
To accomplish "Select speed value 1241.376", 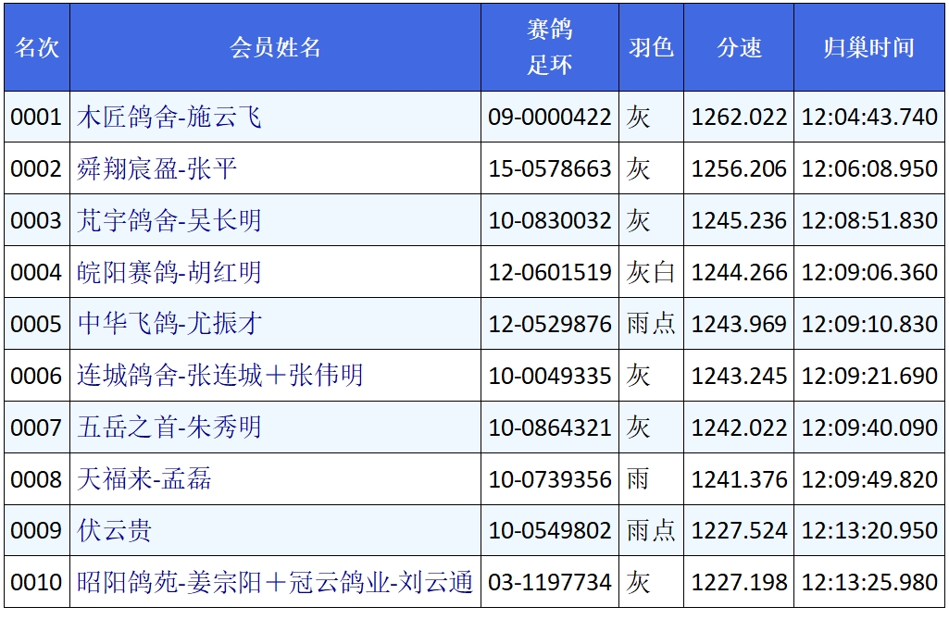I will pyautogui.click(x=739, y=479).
